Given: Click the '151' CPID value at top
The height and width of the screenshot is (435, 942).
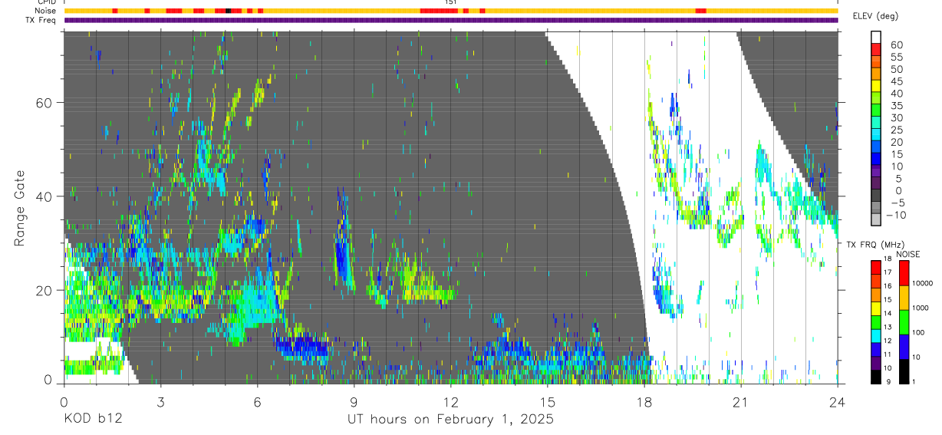Looking at the screenshot, I should pyautogui.click(x=450, y=3).
